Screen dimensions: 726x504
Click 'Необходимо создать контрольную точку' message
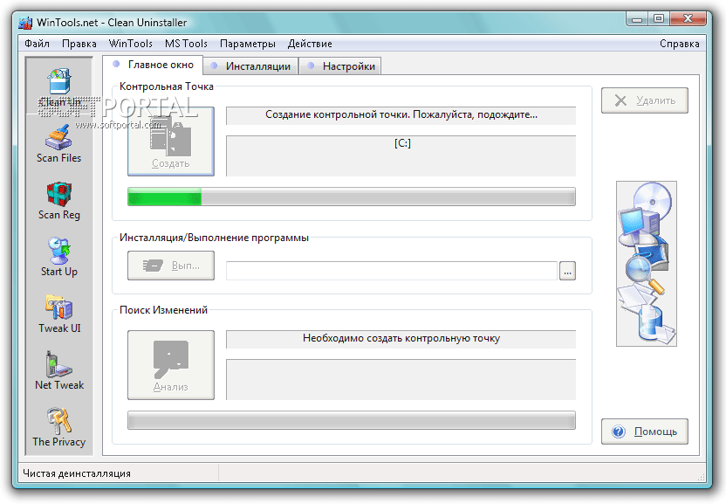pyautogui.click(x=401, y=338)
